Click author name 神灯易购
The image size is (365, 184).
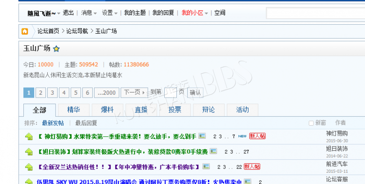pos(337,134)
